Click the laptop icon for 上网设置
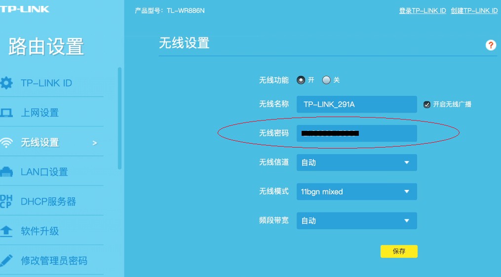The width and height of the screenshot is (501, 277). click(6, 113)
